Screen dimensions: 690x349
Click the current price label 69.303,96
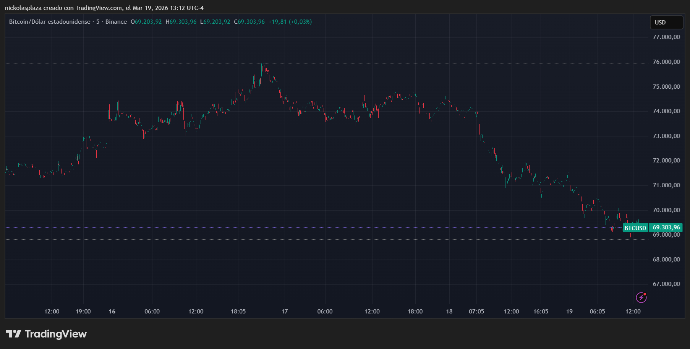(x=666, y=227)
